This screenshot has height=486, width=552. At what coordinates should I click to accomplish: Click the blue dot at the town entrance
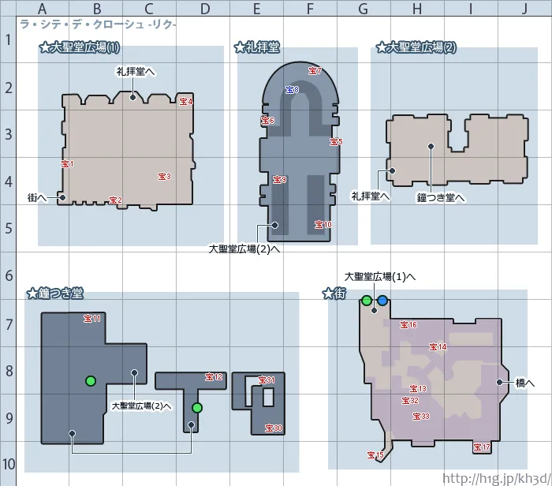point(382,301)
